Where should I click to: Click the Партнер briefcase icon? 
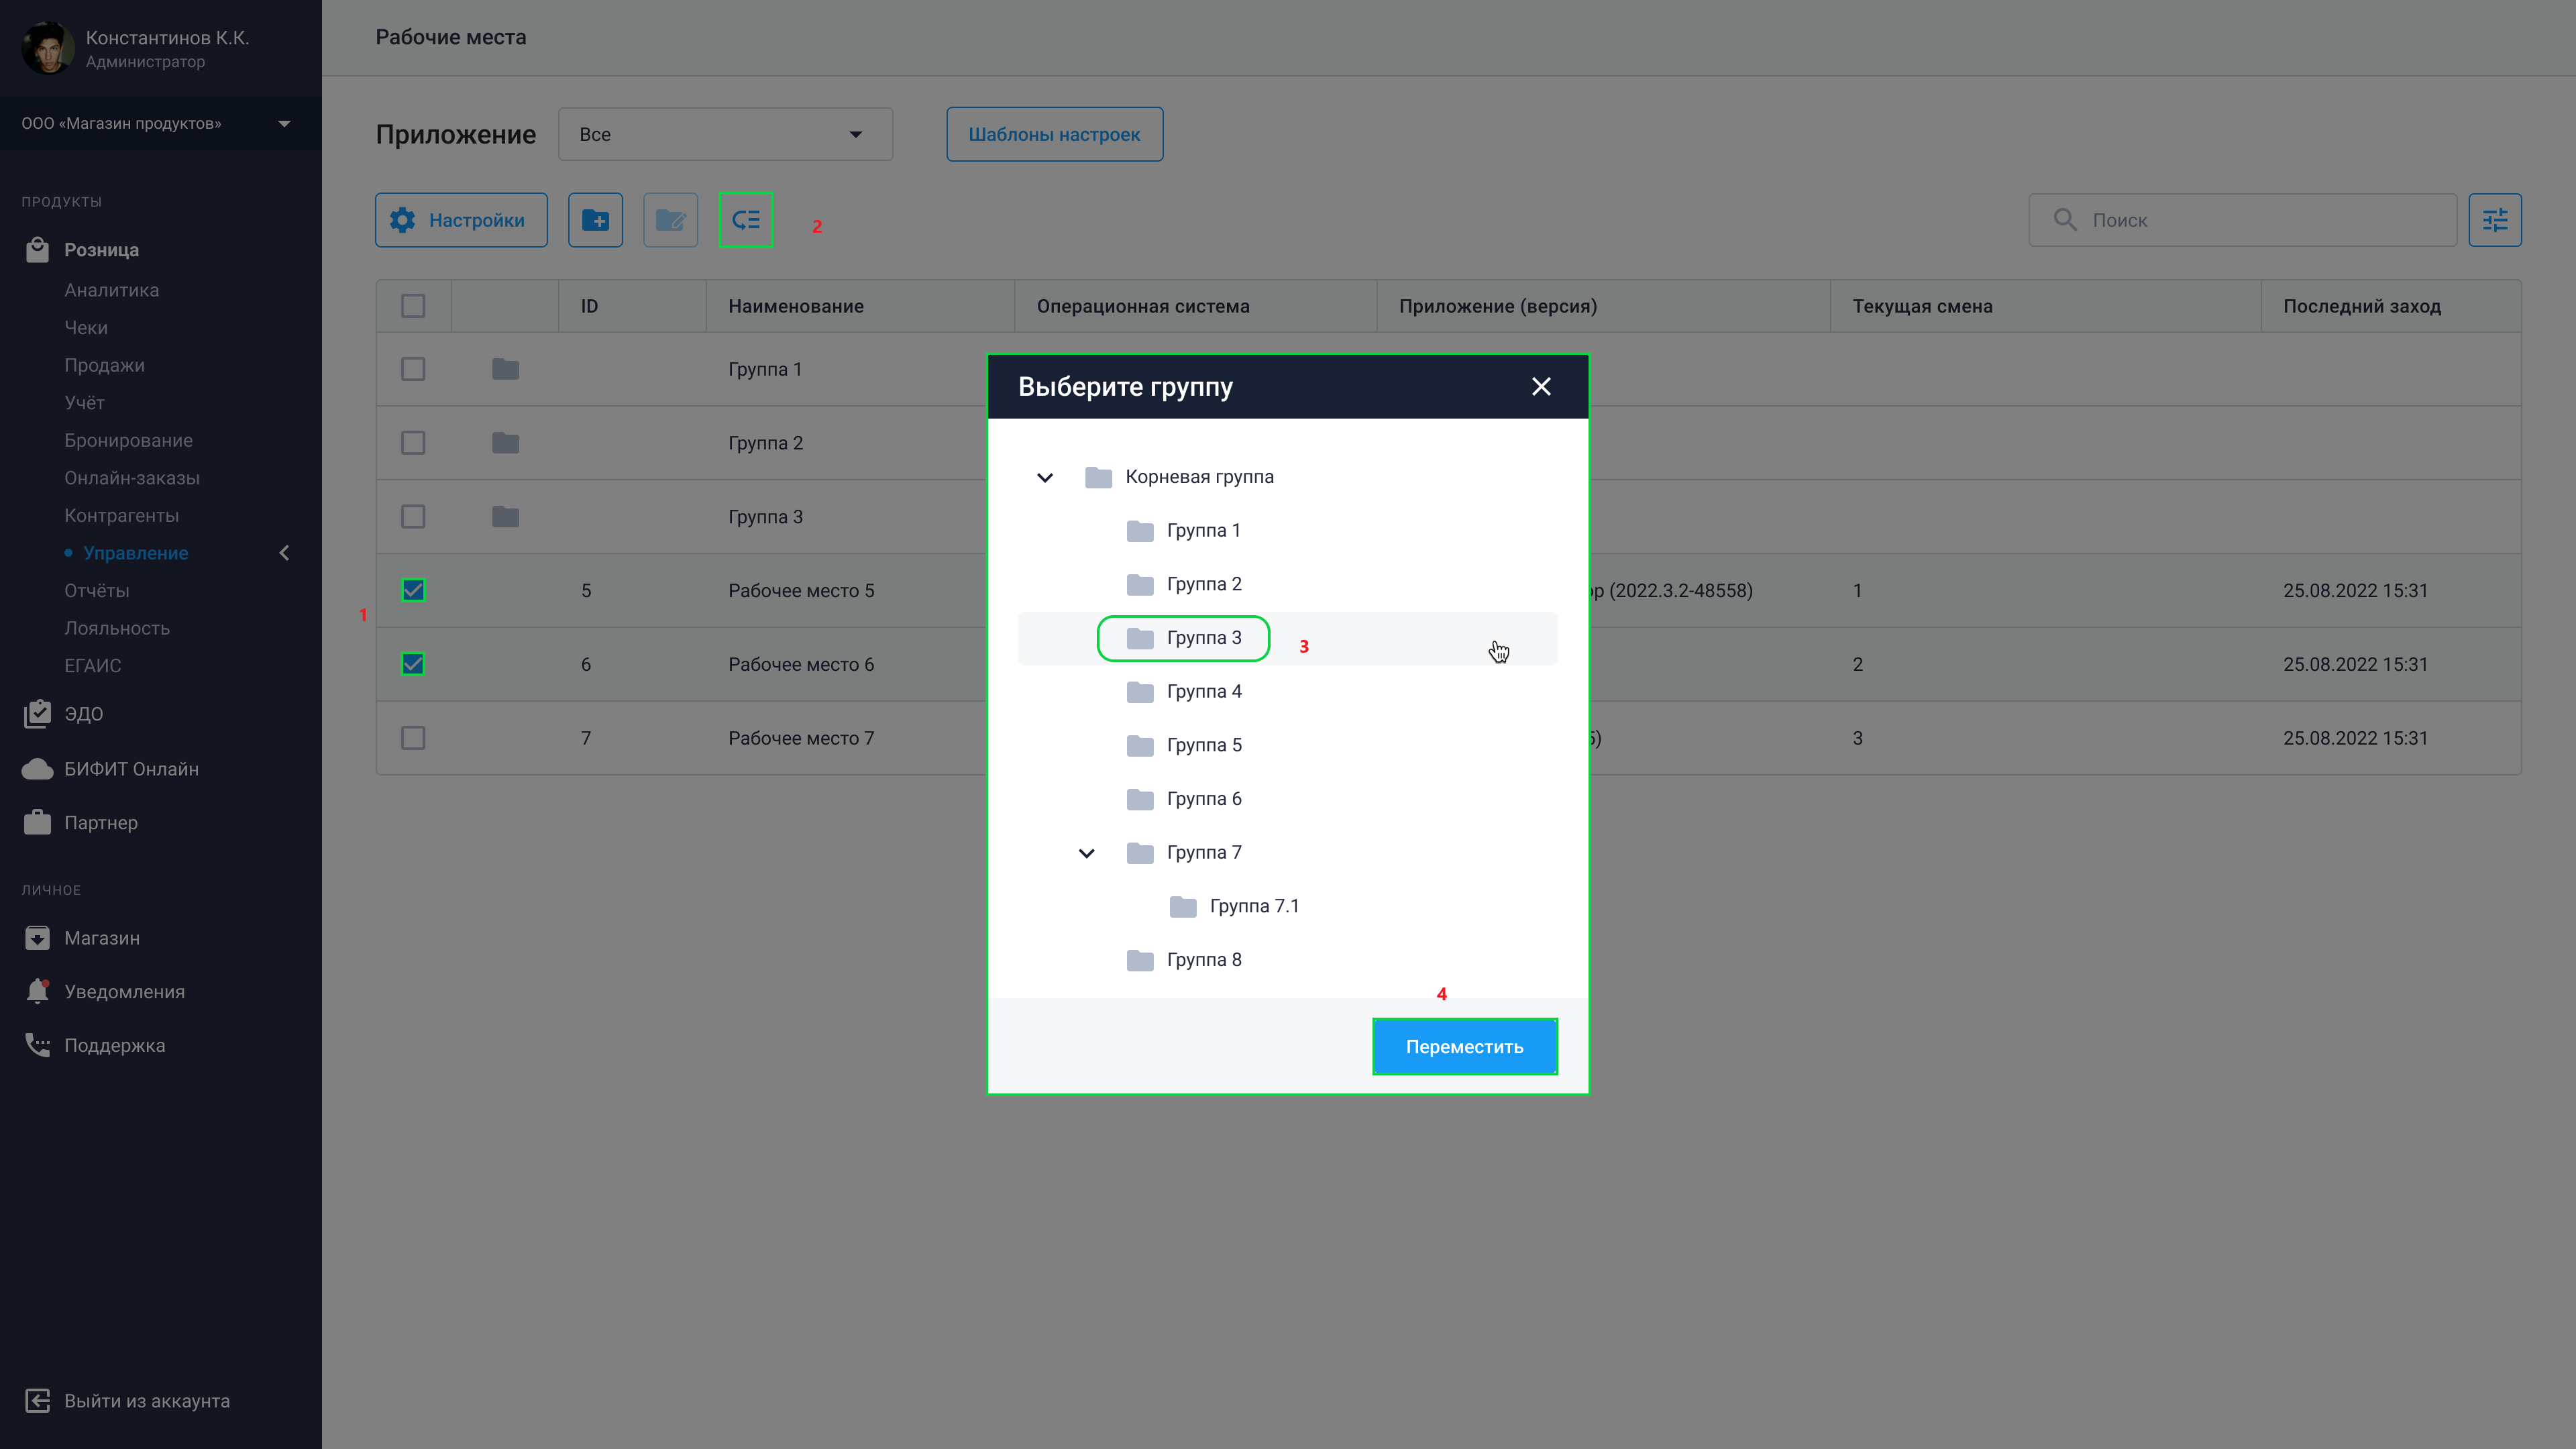37,822
